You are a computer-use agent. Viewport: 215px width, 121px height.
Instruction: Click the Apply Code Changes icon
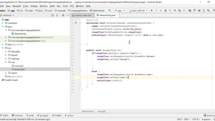(161, 10)
